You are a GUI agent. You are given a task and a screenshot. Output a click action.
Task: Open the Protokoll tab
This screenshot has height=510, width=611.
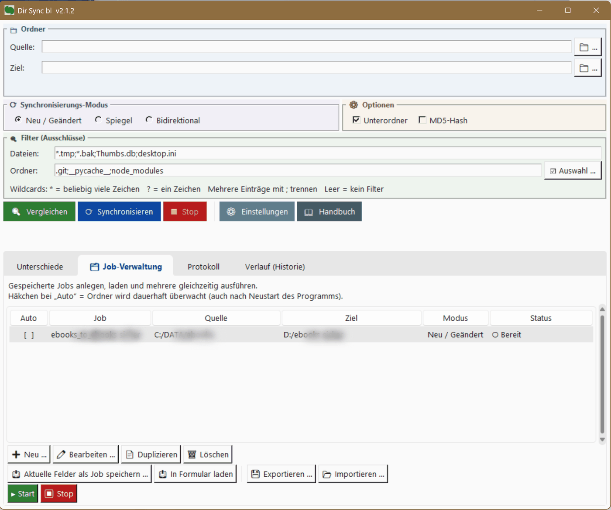click(203, 267)
